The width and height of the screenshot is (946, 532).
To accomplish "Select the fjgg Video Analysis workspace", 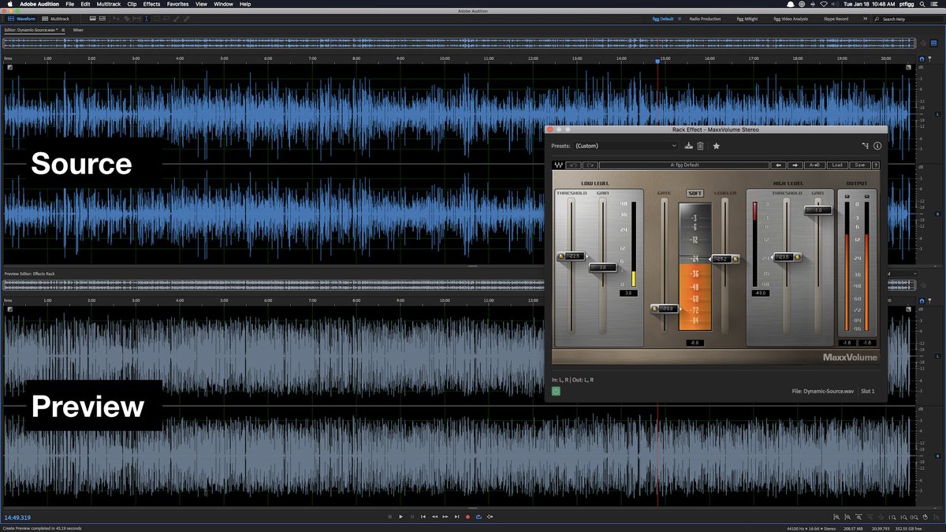I will click(x=791, y=19).
